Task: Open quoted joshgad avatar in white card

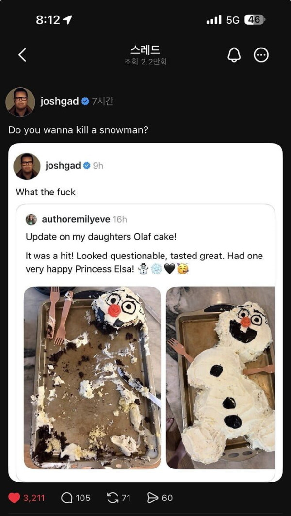Action: click(x=27, y=166)
